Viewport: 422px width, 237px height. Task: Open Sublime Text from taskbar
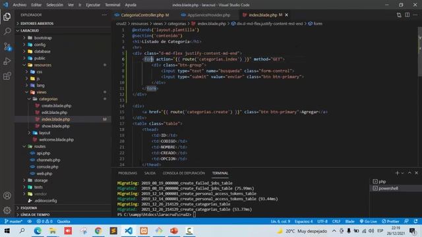click(x=113, y=231)
